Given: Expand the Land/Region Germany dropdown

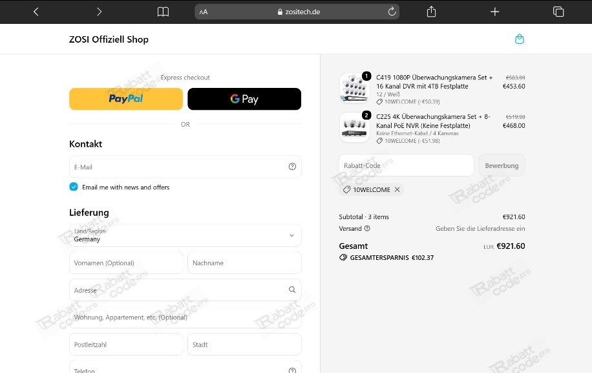Looking at the screenshot, I should [185, 235].
